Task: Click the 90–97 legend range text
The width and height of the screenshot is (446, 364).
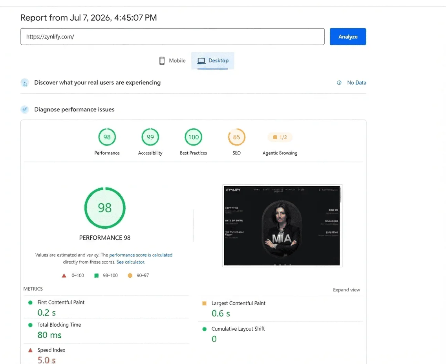Action: pyautogui.click(x=143, y=275)
